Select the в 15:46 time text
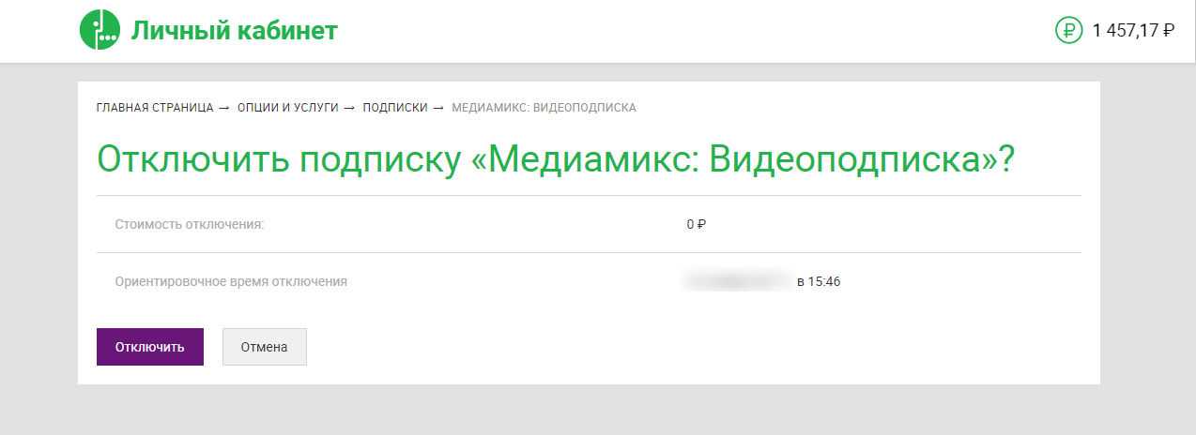The height and width of the screenshot is (435, 1196). 818,281
